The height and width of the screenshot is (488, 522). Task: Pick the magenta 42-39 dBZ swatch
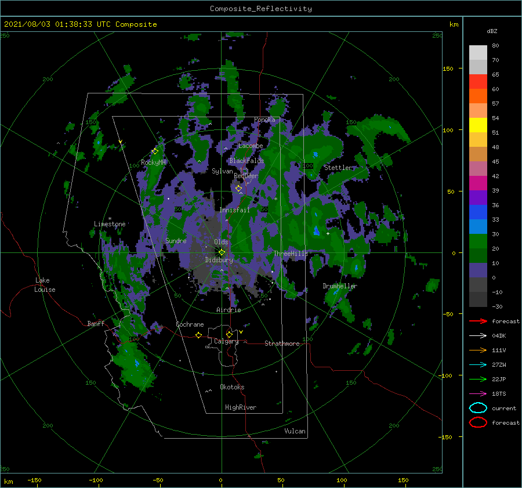pyautogui.click(x=478, y=183)
